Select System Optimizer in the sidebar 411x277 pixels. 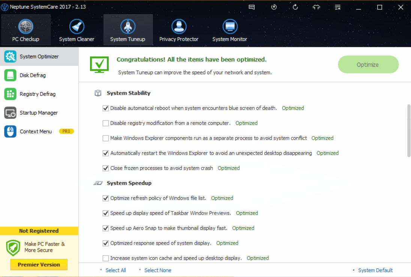pyautogui.click(x=39, y=56)
